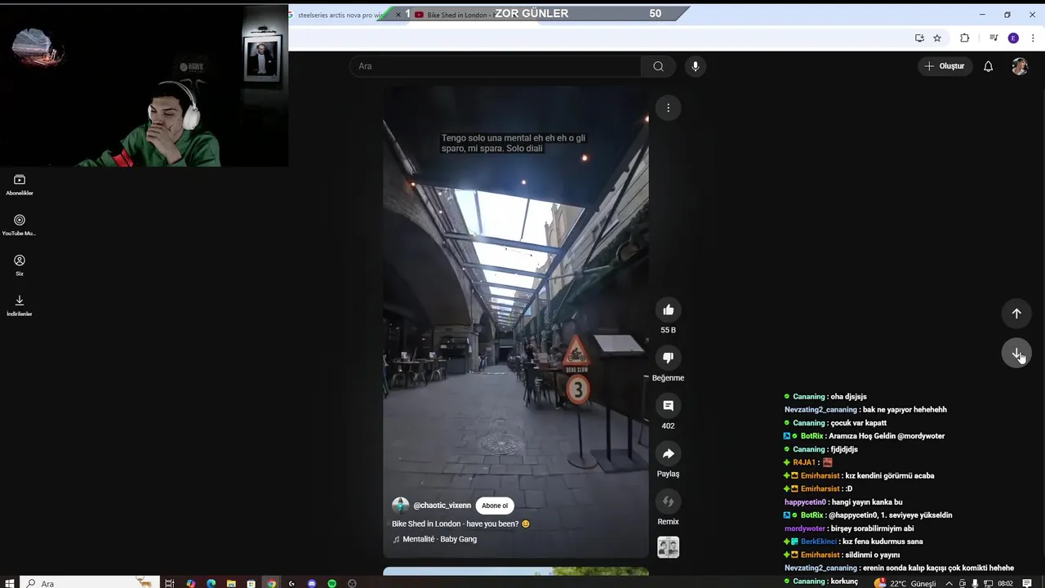The width and height of the screenshot is (1045, 588).
Task: Open the comments showing 402
Action: click(668, 406)
